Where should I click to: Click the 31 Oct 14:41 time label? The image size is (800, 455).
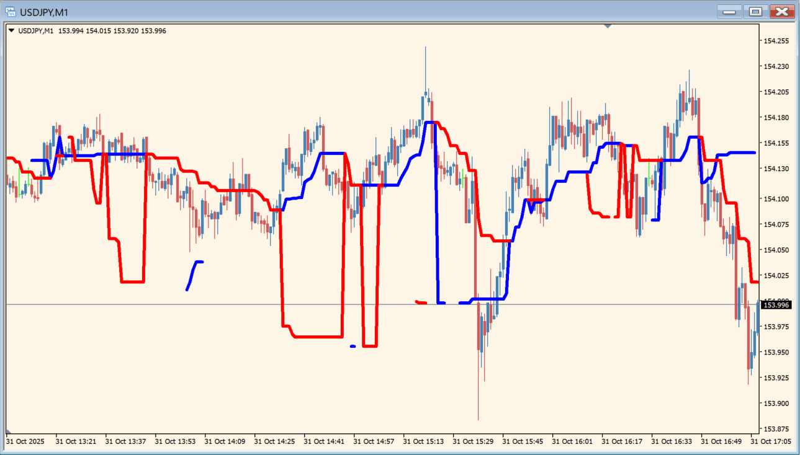(x=324, y=442)
